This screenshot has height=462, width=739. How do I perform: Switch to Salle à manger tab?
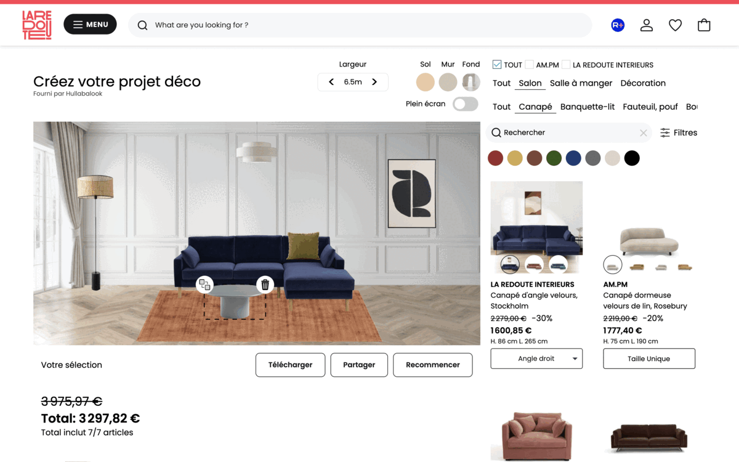pyautogui.click(x=581, y=83)
